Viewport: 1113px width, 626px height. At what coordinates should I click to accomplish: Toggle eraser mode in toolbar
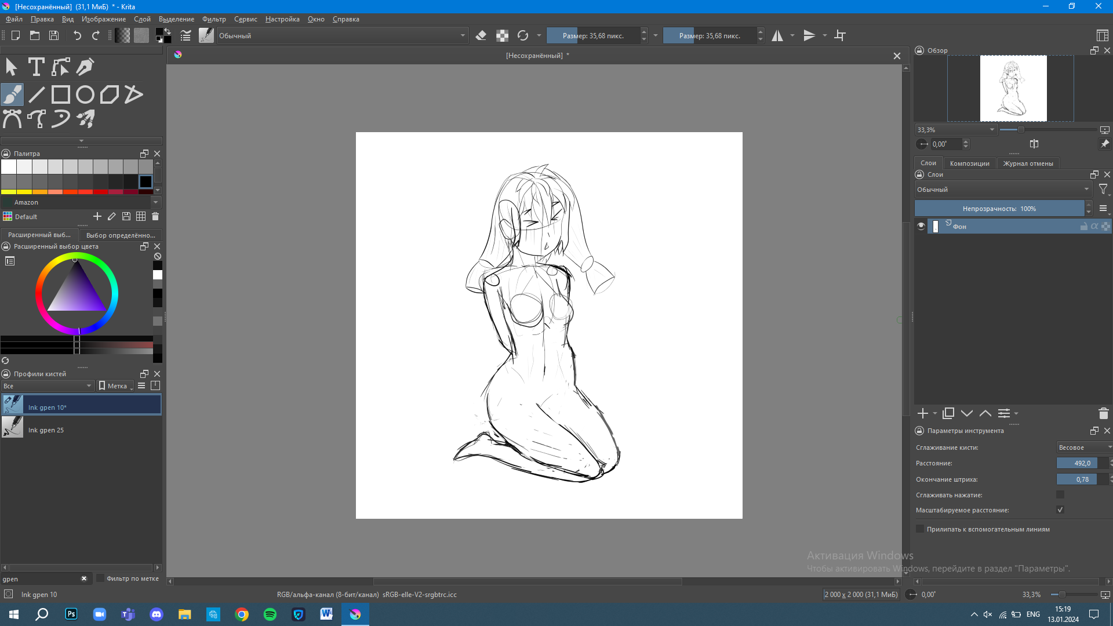point(481,36)
